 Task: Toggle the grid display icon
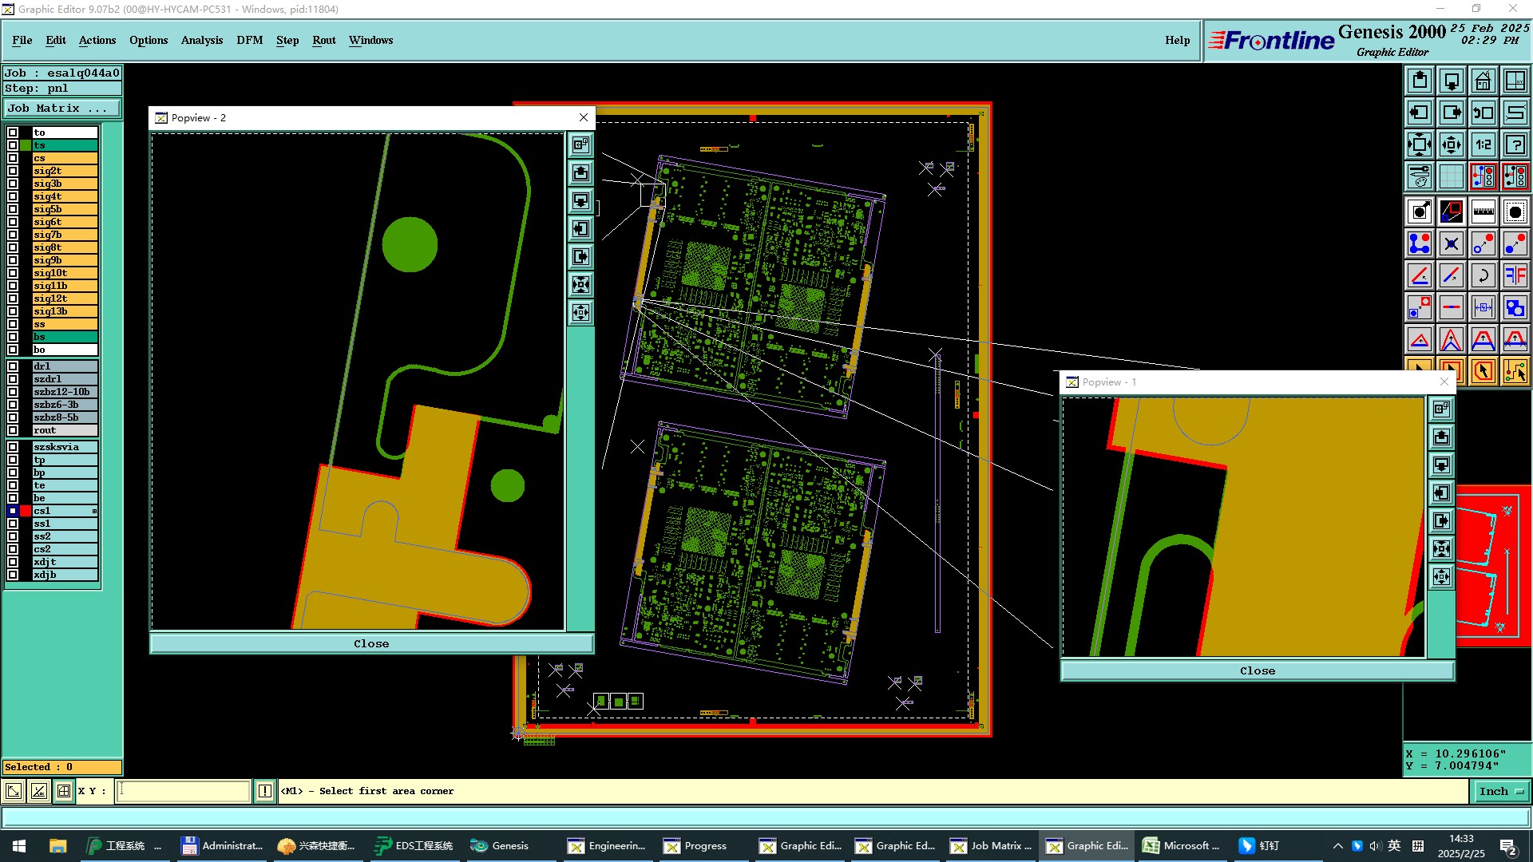[1451, 176]
